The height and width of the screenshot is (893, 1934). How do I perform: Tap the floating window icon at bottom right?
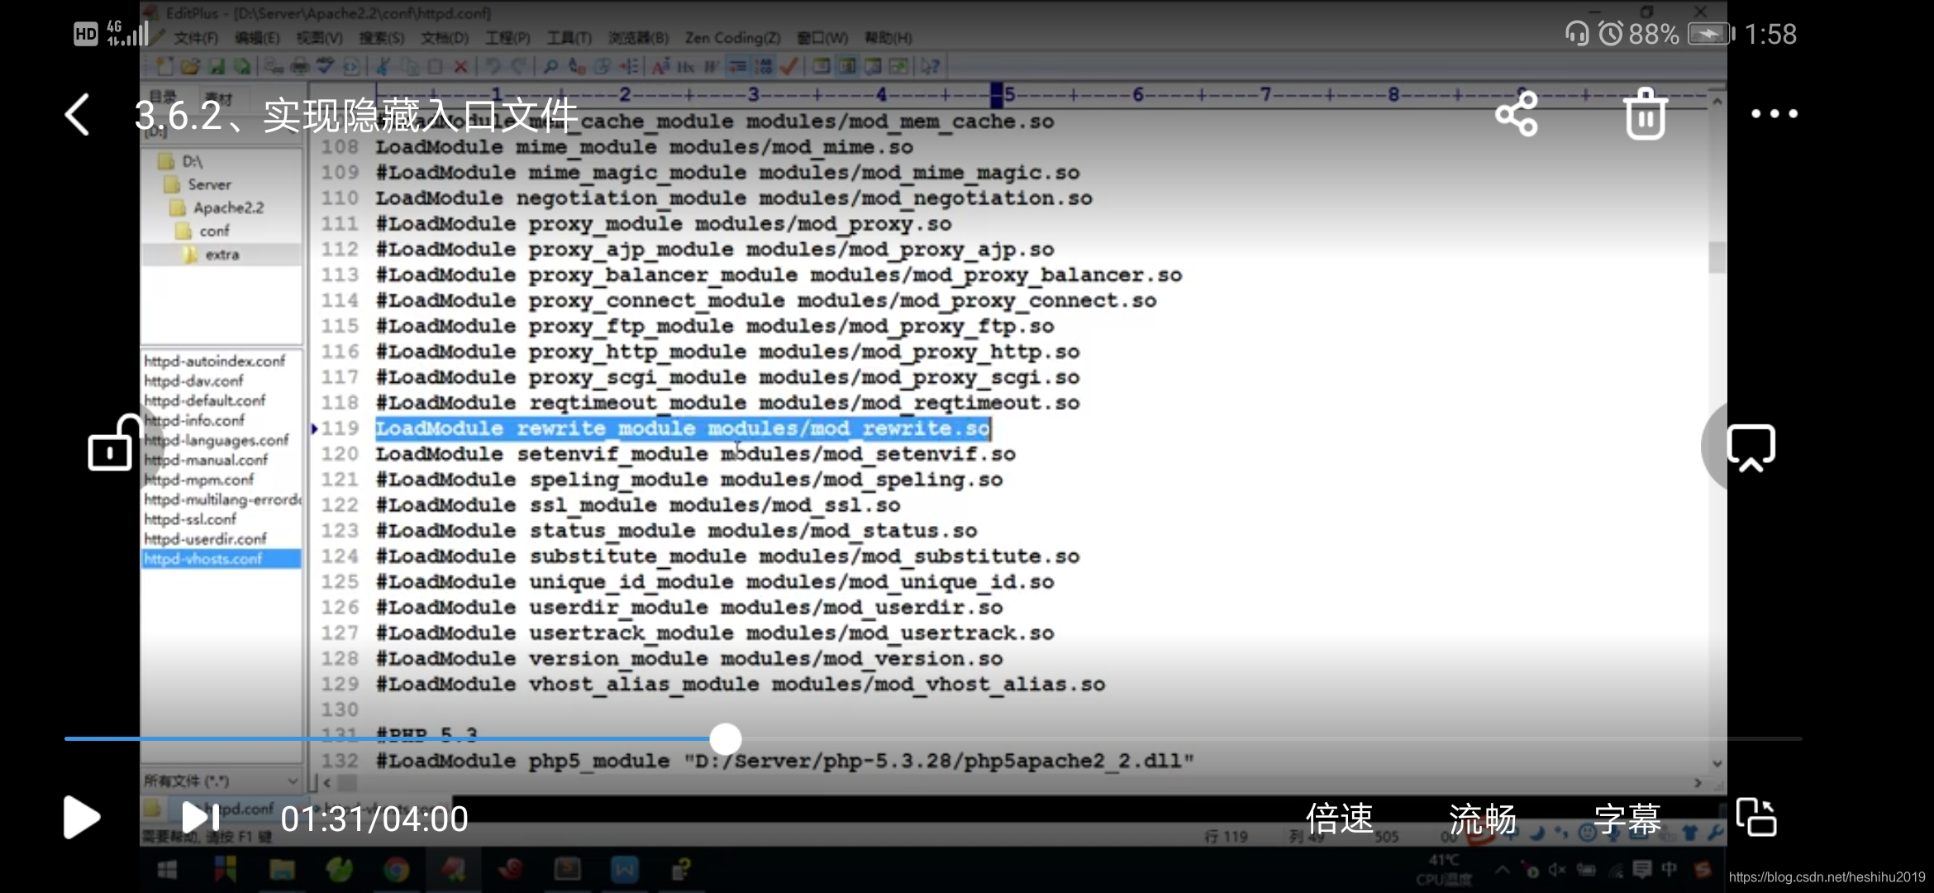(x=1756, y=818)
